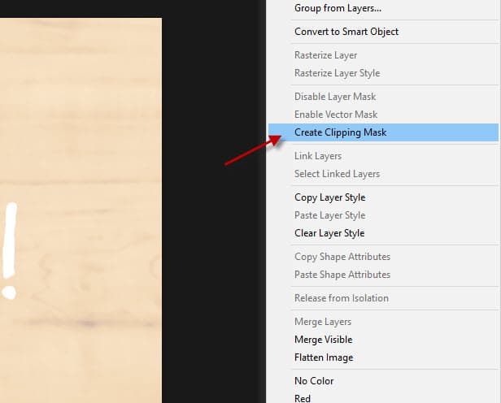This screenshot has height=403, width=501.
Task: Choose Group from Layers menu entry
Action: [338, 8]
